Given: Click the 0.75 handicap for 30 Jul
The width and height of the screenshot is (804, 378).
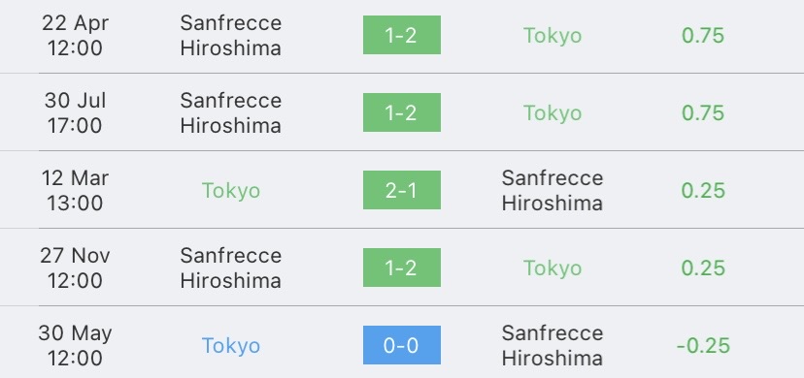Looking at the screenshot, I should 702,113.
